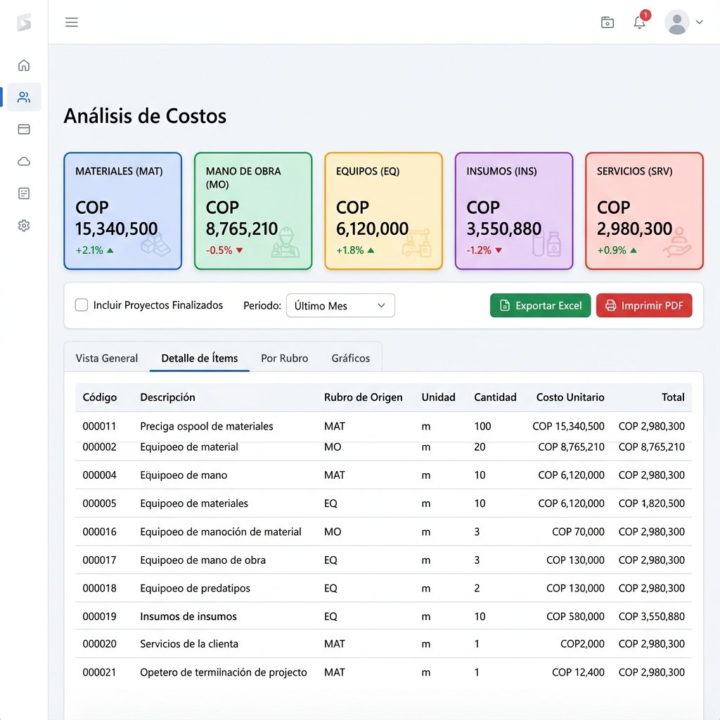Click the forklift icon in Equipos card
Viewport: 720px width, 720px height.
[416, 243]
